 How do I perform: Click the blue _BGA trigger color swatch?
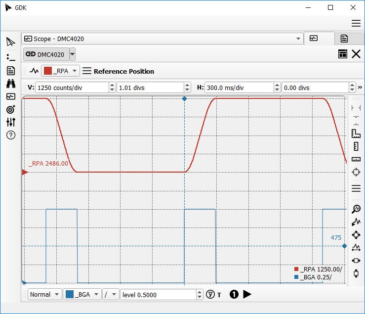pos(69,294)
